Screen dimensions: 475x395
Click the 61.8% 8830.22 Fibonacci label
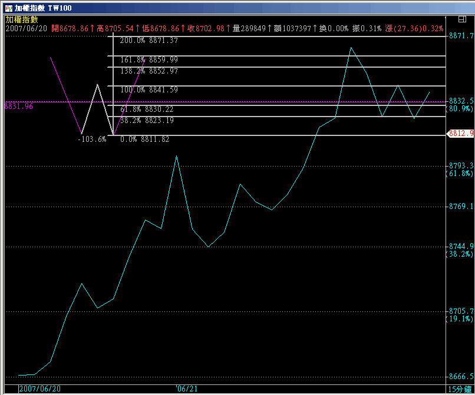point(147,109)
